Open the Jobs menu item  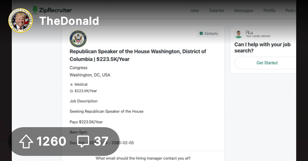click(x=194, y=11)
